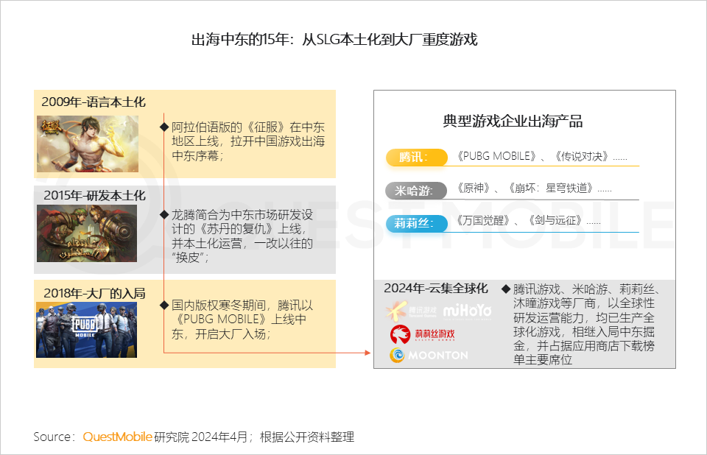Screen dimensions: 707x455
Task: Select the yellow 腾讯 label pill
Action: (x=416, y=158)
